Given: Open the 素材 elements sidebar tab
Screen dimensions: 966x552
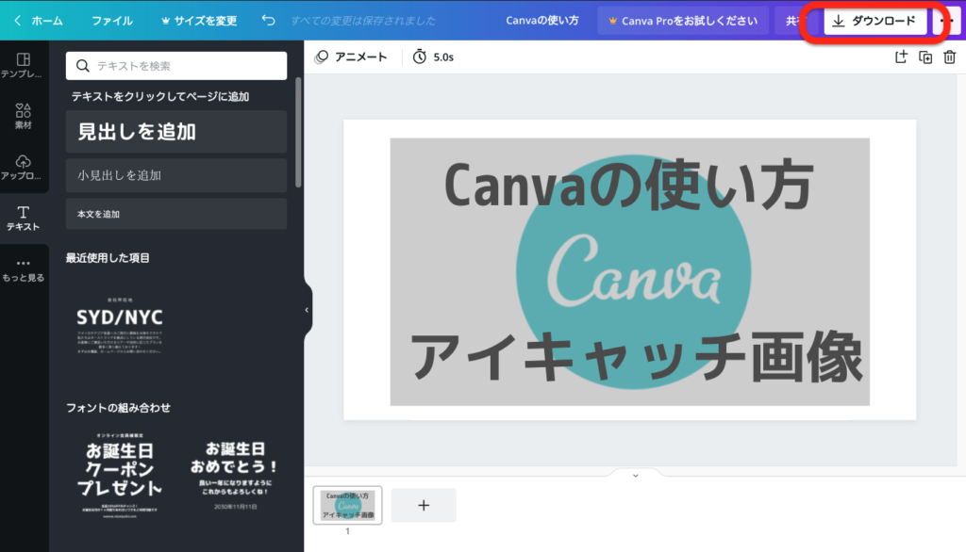Looking at the screenshot, I should point(24,116).
